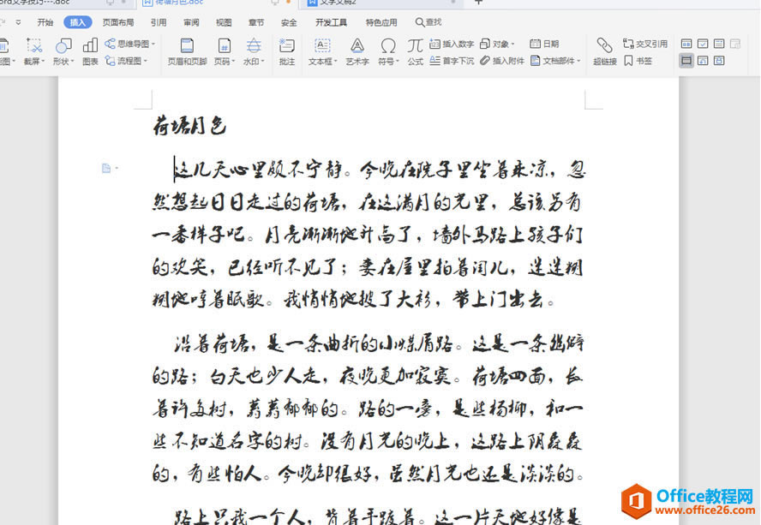The width and height of the screenshot is (761, 525).
Task: Click the 对象 object icon
Action: (484, 44)
